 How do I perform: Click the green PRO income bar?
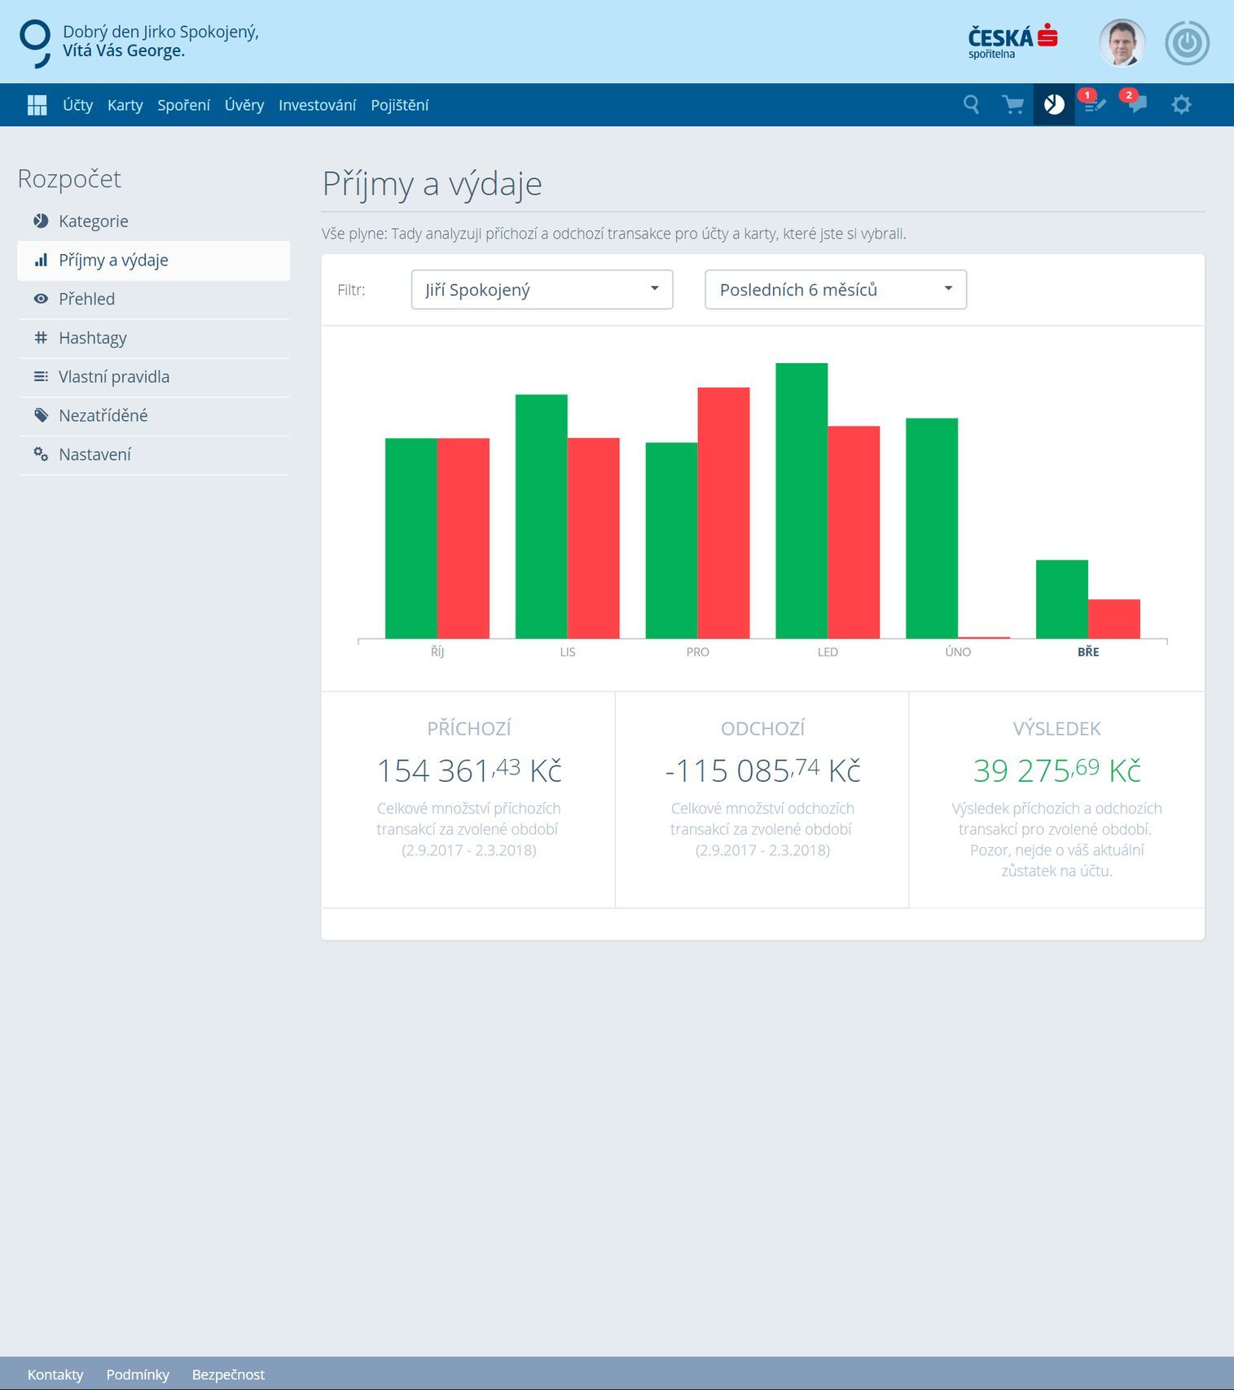[672, 541]
